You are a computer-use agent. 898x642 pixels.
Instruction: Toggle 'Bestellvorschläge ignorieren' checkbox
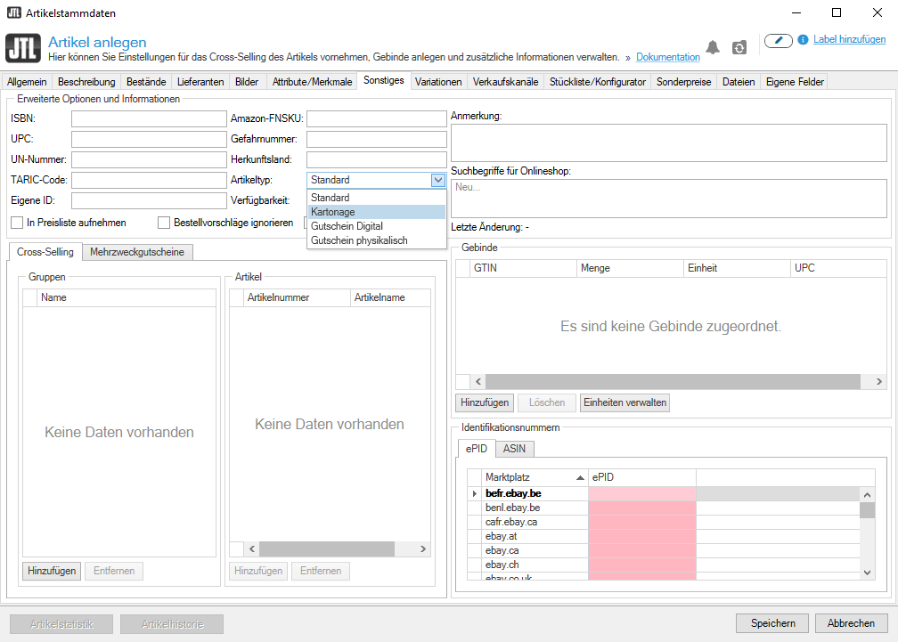tap(164, 223)
